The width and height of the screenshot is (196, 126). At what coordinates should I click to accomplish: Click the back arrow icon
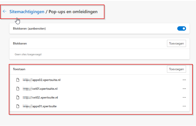pyautogui.click(x=4, y=12)
